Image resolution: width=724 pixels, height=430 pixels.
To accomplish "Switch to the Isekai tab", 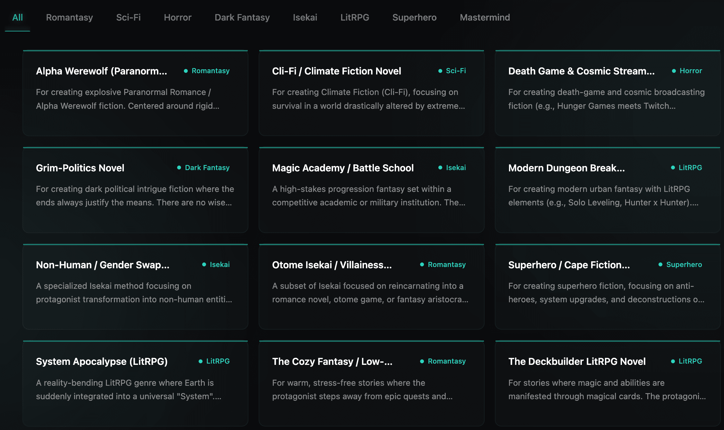I will pyautogui.click(x=305, y=17).
